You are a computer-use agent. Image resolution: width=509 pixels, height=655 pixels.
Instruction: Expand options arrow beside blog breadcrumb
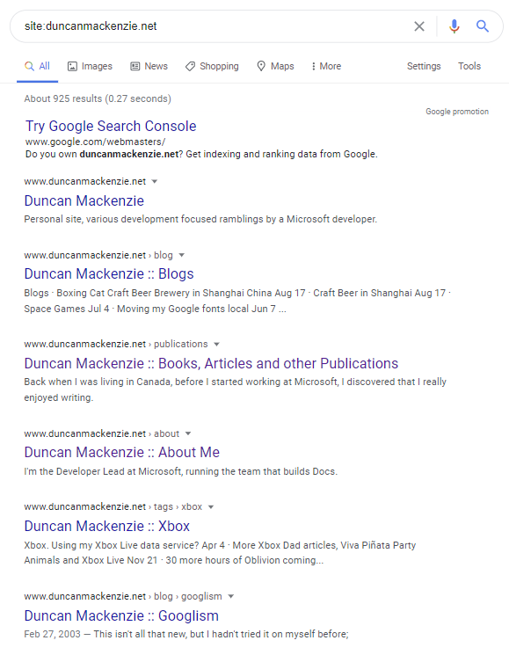pos(182,255)
